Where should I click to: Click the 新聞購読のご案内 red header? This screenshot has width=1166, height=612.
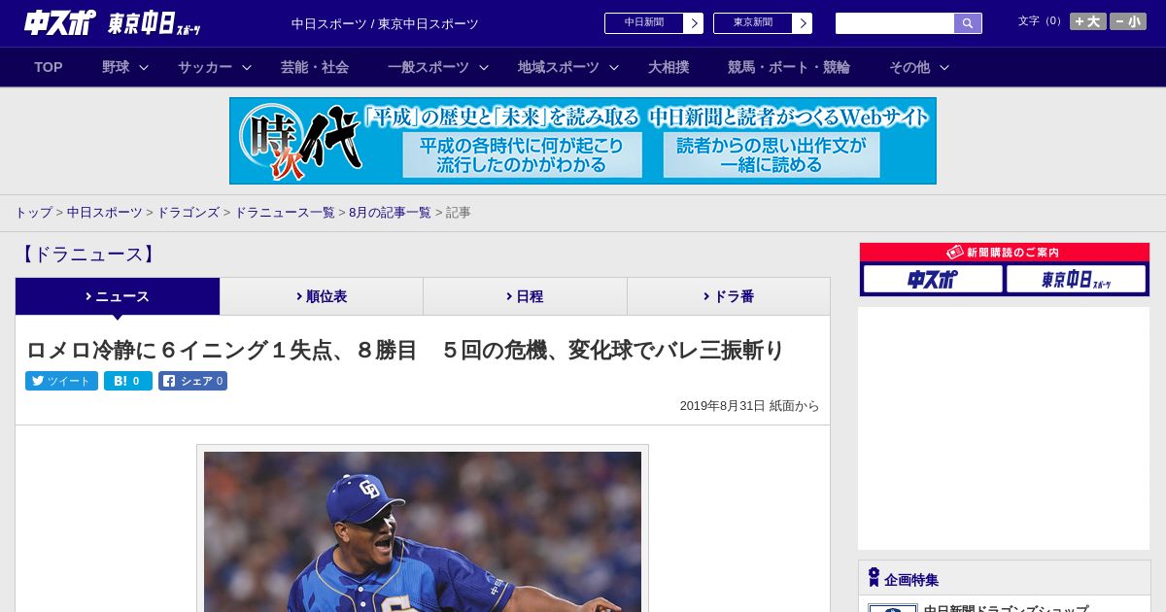tap(1005, 253)
